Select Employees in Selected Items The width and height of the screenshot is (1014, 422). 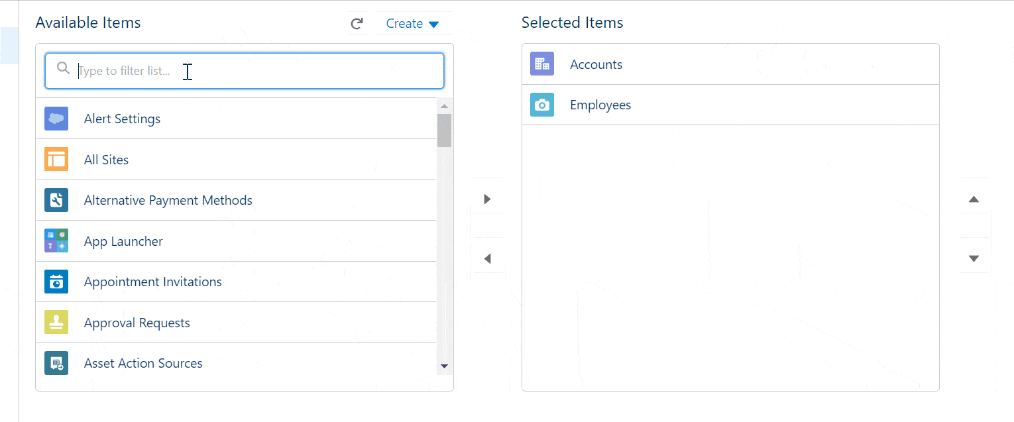click(x=600, y=105)
